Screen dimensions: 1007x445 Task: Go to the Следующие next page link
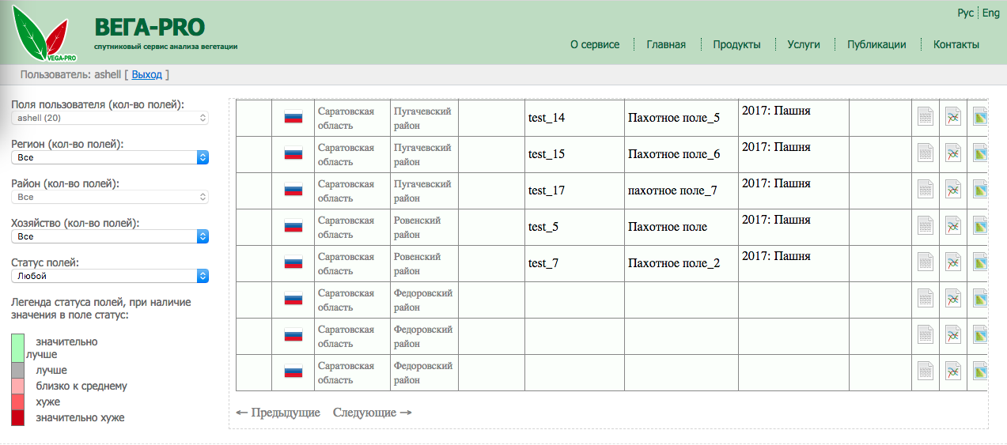pyautogui.click(x=372, y=413)
